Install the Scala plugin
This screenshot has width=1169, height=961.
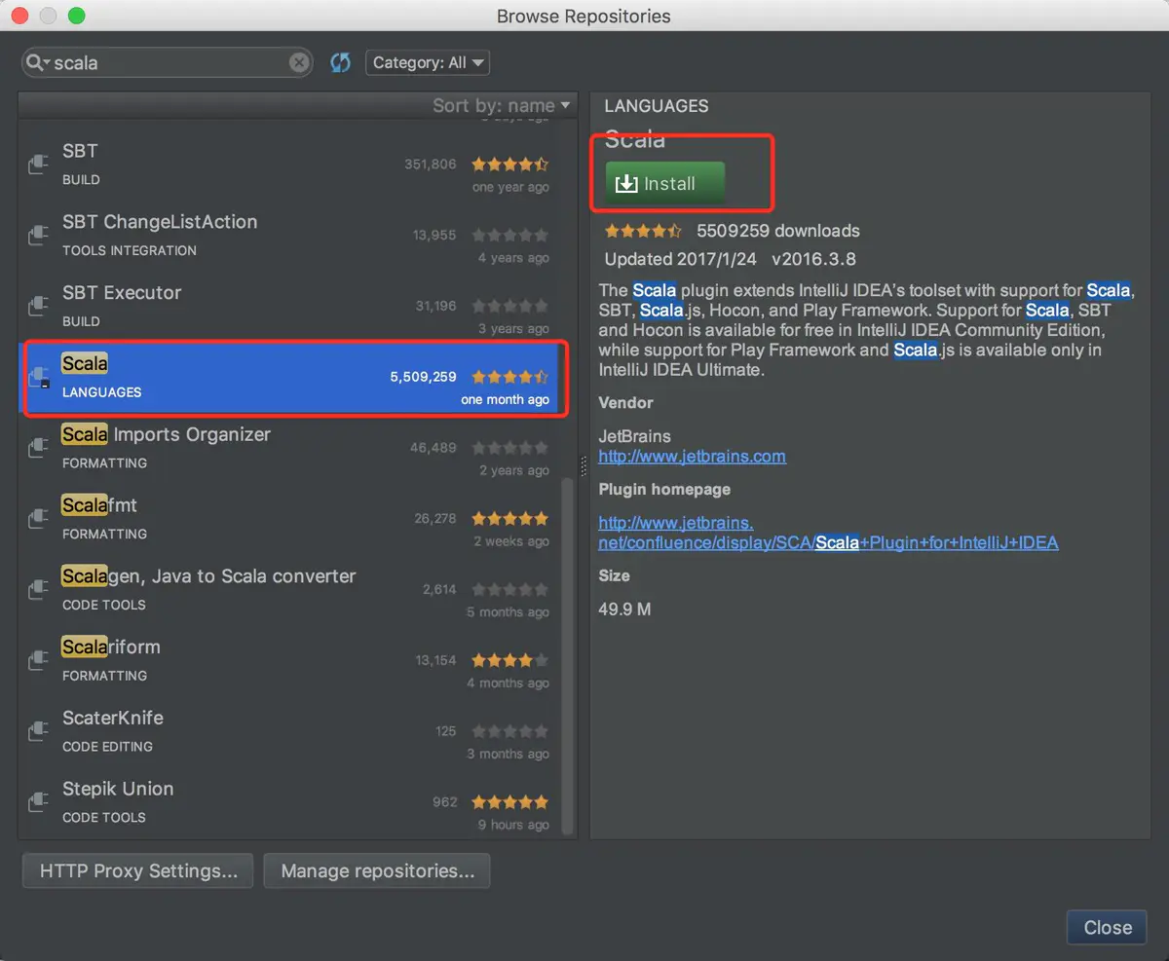(x=665, y=183)
